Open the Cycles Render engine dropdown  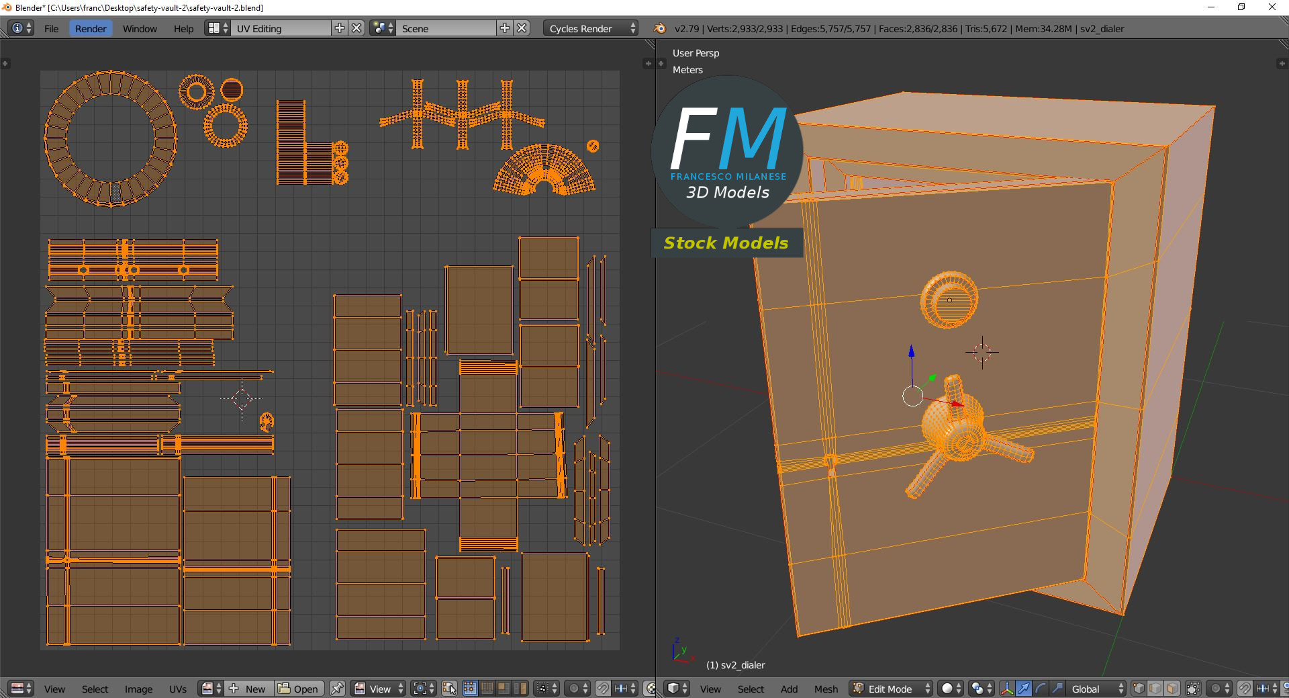click(x=591, y=28)
